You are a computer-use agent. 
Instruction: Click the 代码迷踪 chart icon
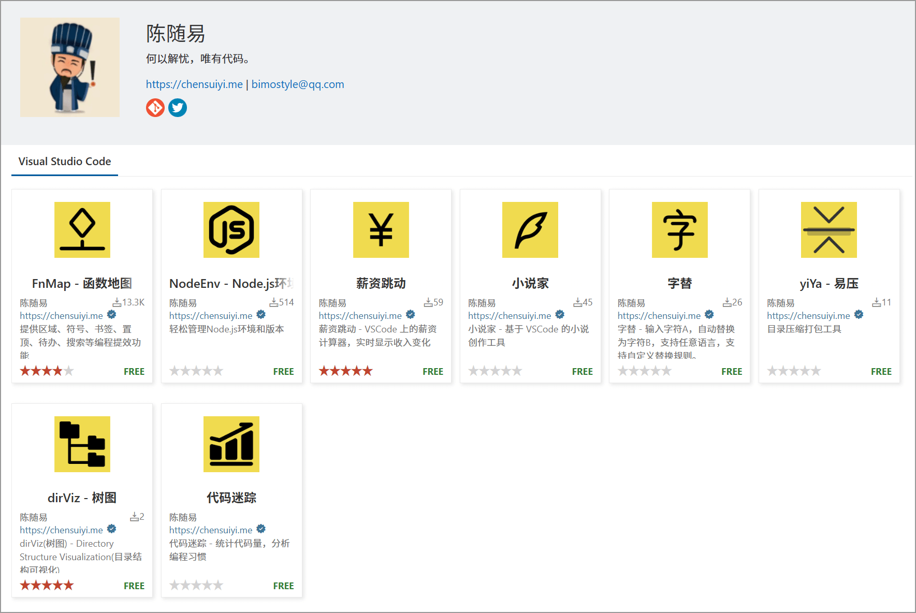[x=231, y=444]
